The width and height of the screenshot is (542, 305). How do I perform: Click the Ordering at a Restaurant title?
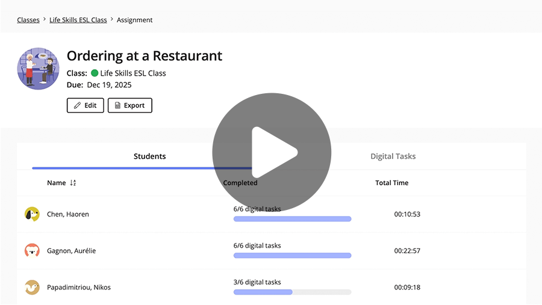coord(145,56)
